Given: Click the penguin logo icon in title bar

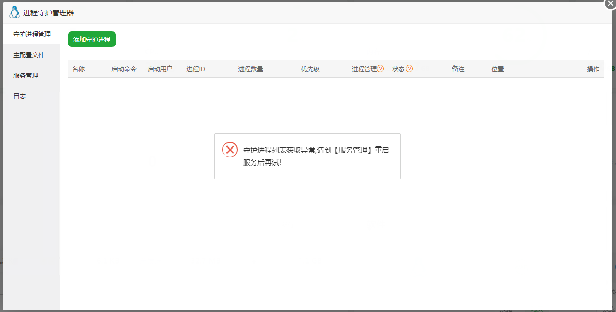Looking at the screenshot, I should (14, 12).
